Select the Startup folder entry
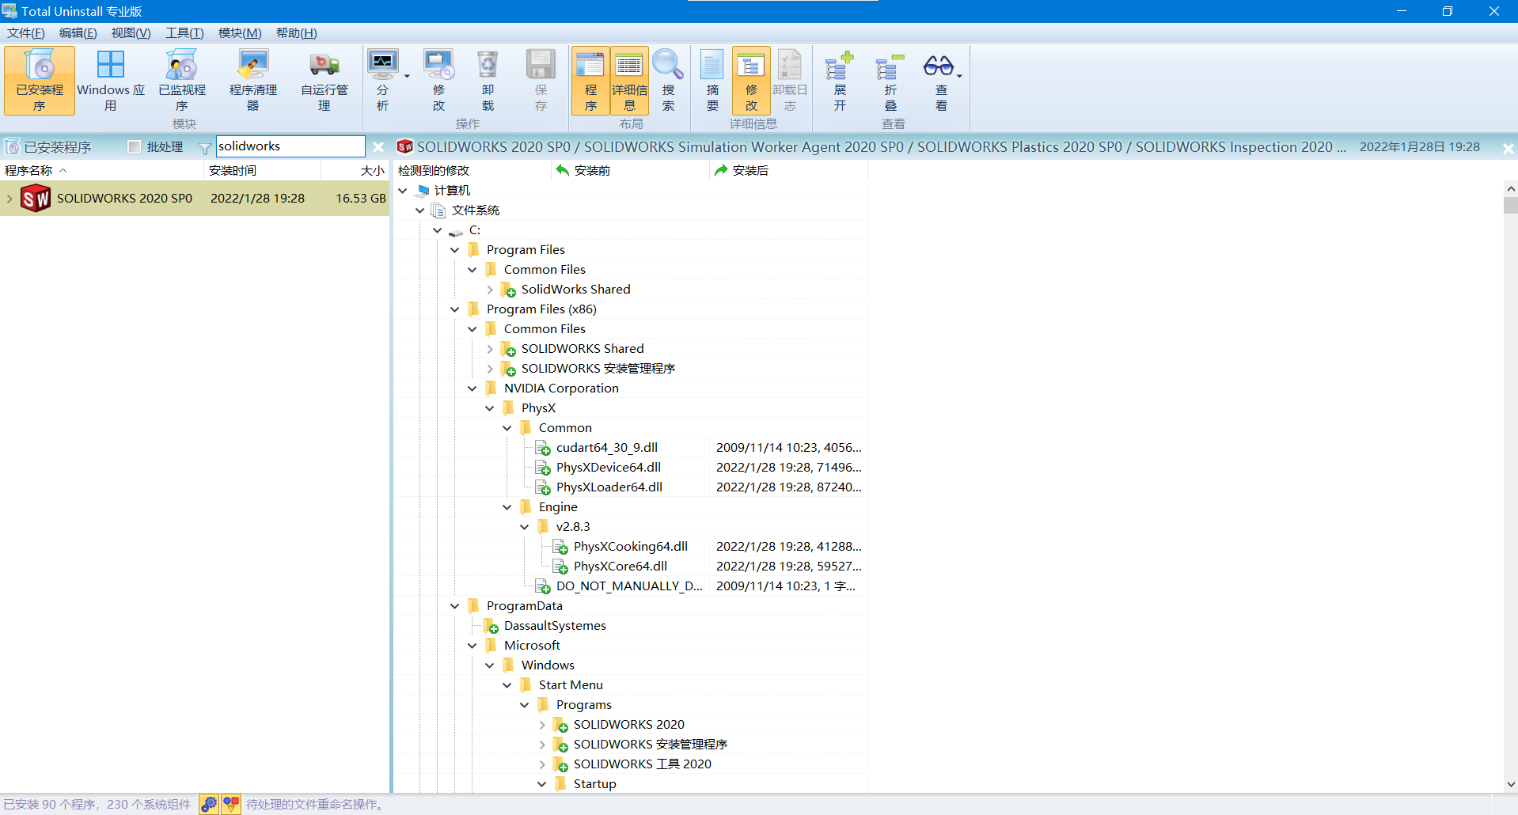 click(x=594, y=783)
